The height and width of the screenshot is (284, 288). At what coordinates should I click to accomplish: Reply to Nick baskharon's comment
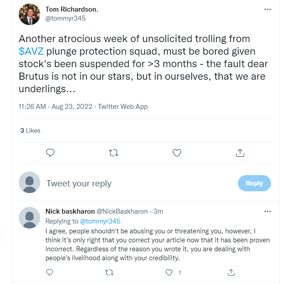(x=51, y=272)
